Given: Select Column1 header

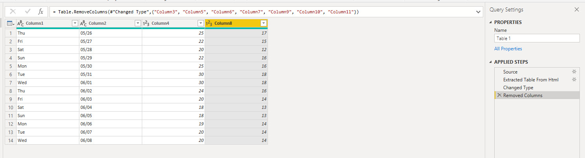Looking at the screenshot, I should click(48, 24).
